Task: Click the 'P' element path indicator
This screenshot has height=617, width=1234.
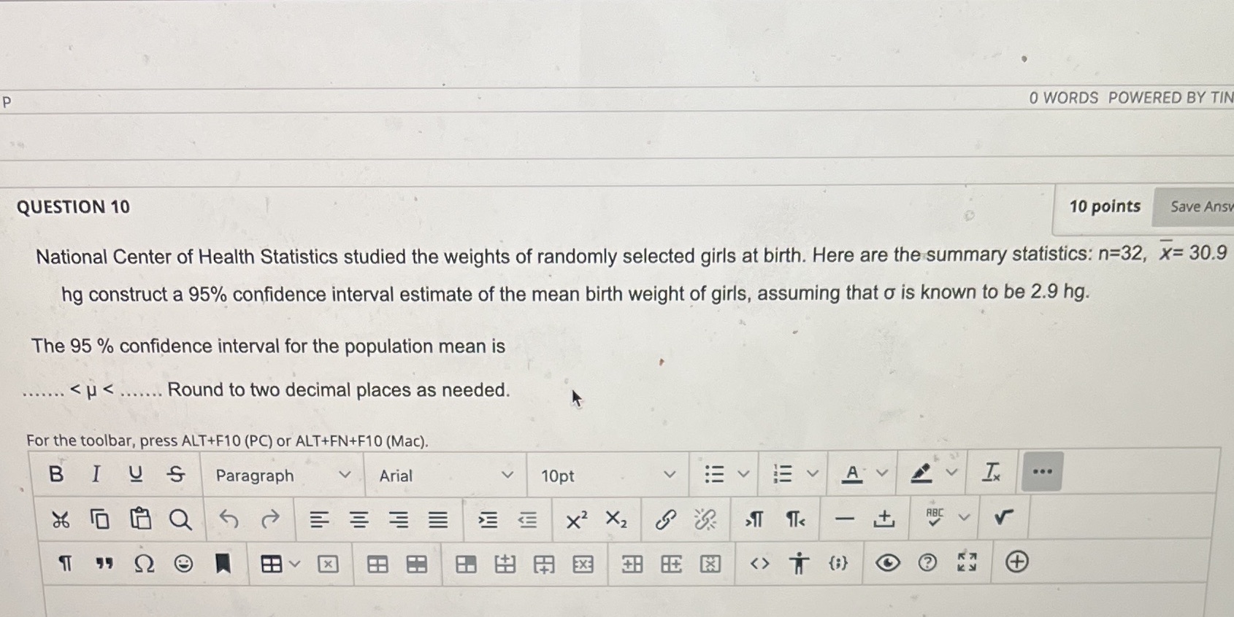Action: pyautogui.click(x=7, y=101)
